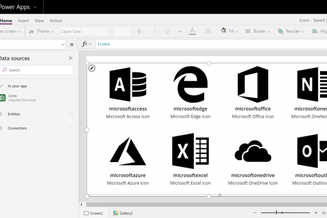The height and width of the screenshot is (218, 327).
Task: Select the Microsoft Azure icon image
Action: 128,151
